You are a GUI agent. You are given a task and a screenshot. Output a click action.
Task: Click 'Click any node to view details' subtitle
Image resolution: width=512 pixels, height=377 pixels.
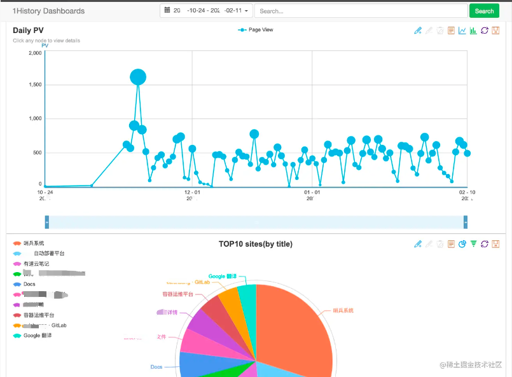tap(46, 41)
